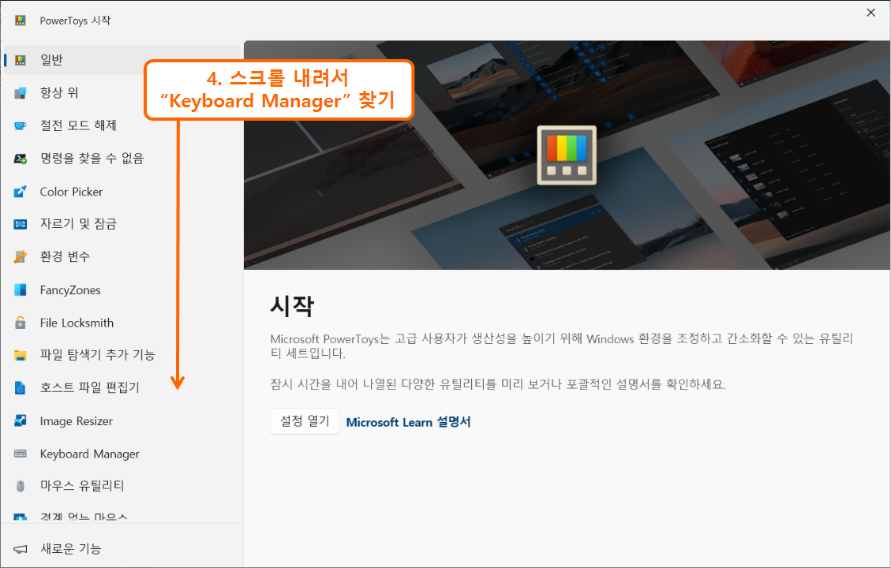Select the Color Picker module

click(71, 191)
